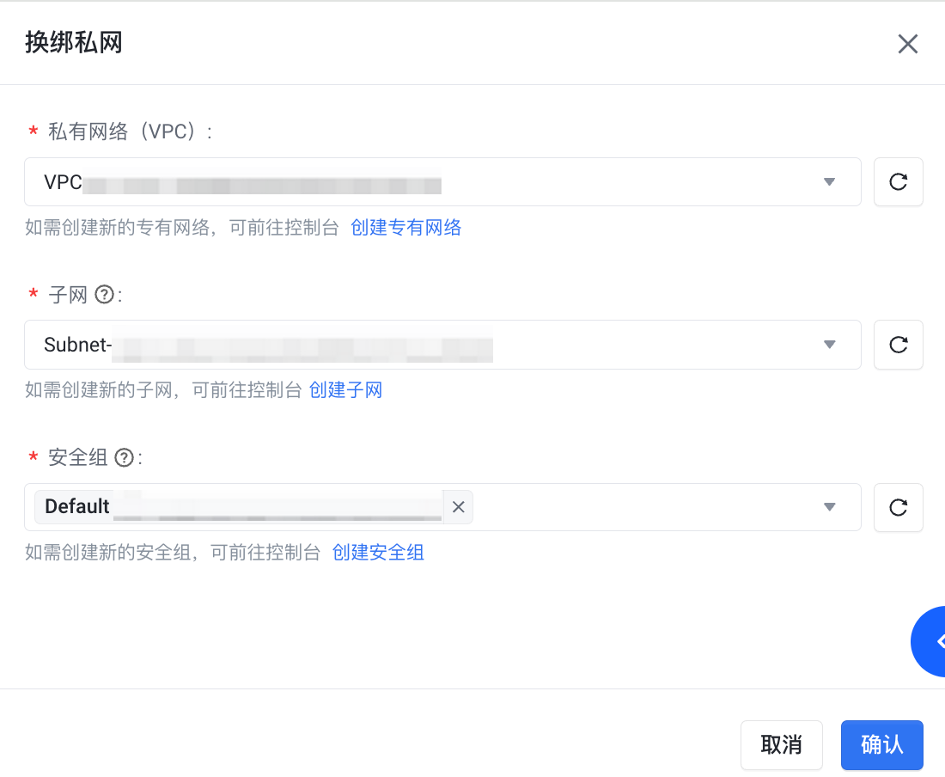
Task: Open the 创建子网 link
Action: tap(345, 390)
